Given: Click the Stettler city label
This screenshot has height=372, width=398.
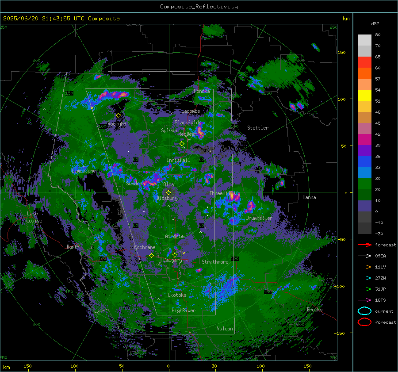Looking at the screenshot, I should coord(258,128).
